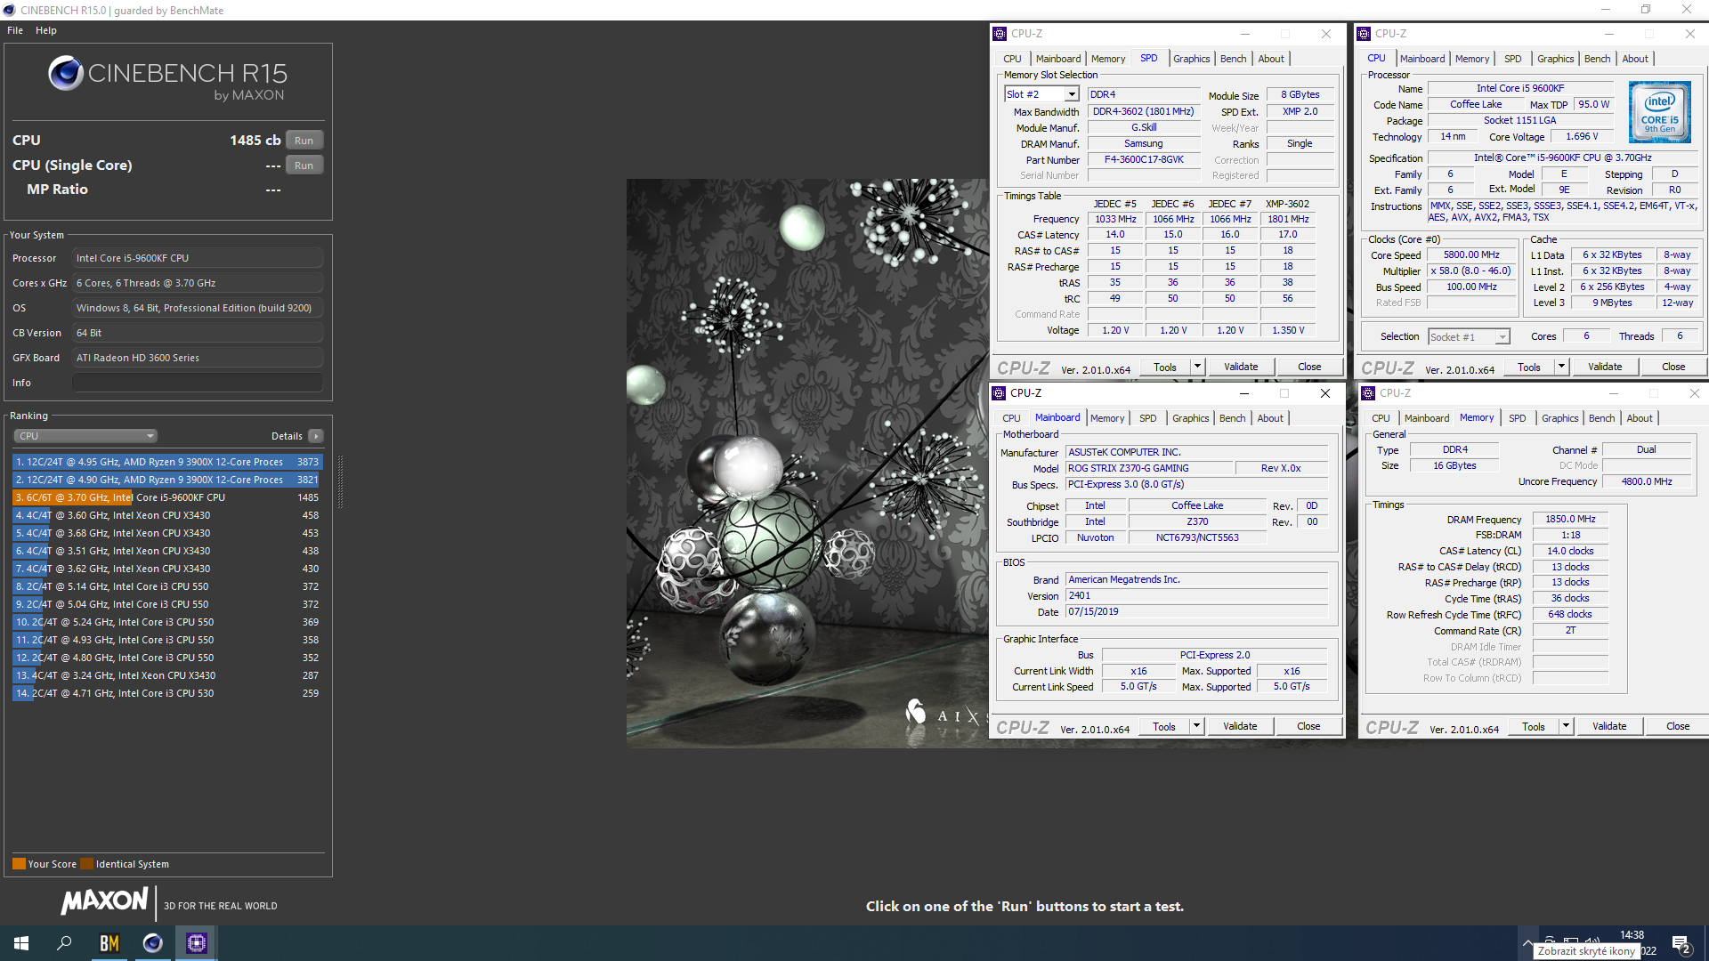Viewport: 1709px width, 961px height.
Task: Click the rendered Cinebench scene image
Action: pos(806,464)
